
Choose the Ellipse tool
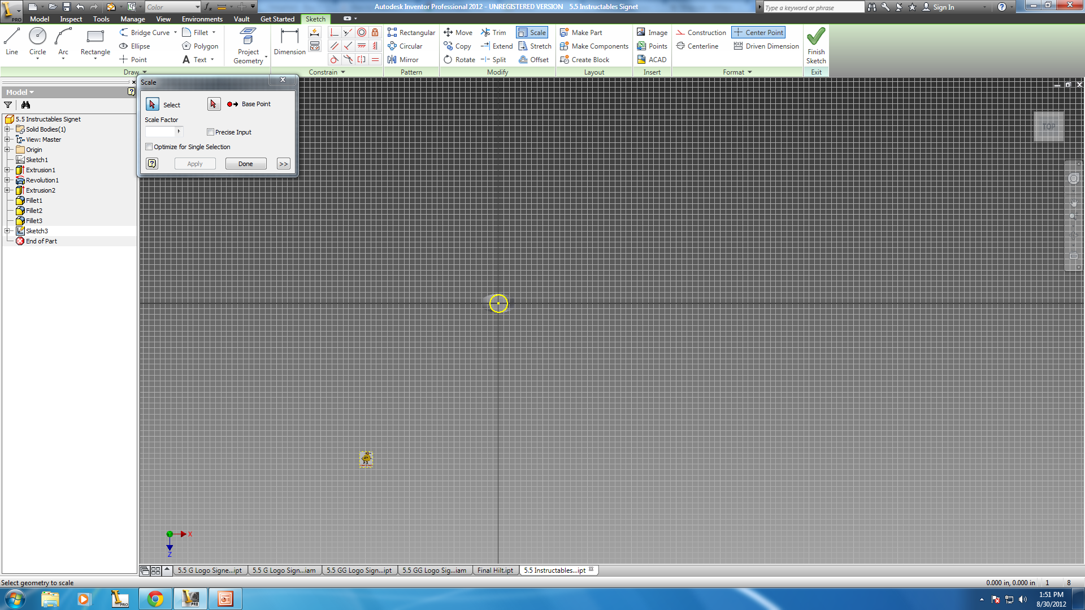[134, 46]
